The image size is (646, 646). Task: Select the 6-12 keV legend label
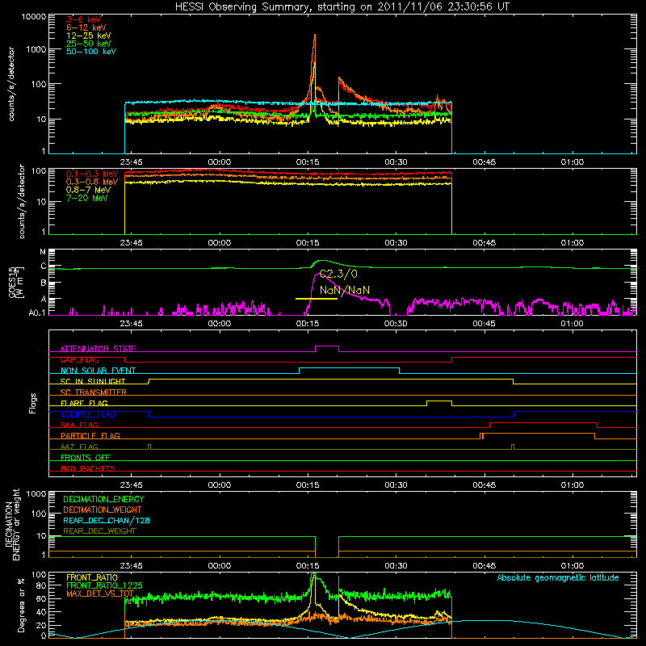pyautogui.click(x=86, y=27)
